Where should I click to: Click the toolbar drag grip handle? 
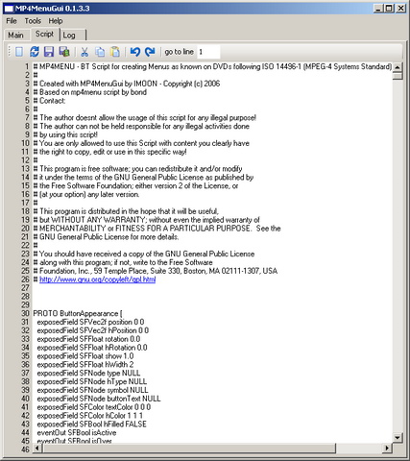[x=10, y=52]
